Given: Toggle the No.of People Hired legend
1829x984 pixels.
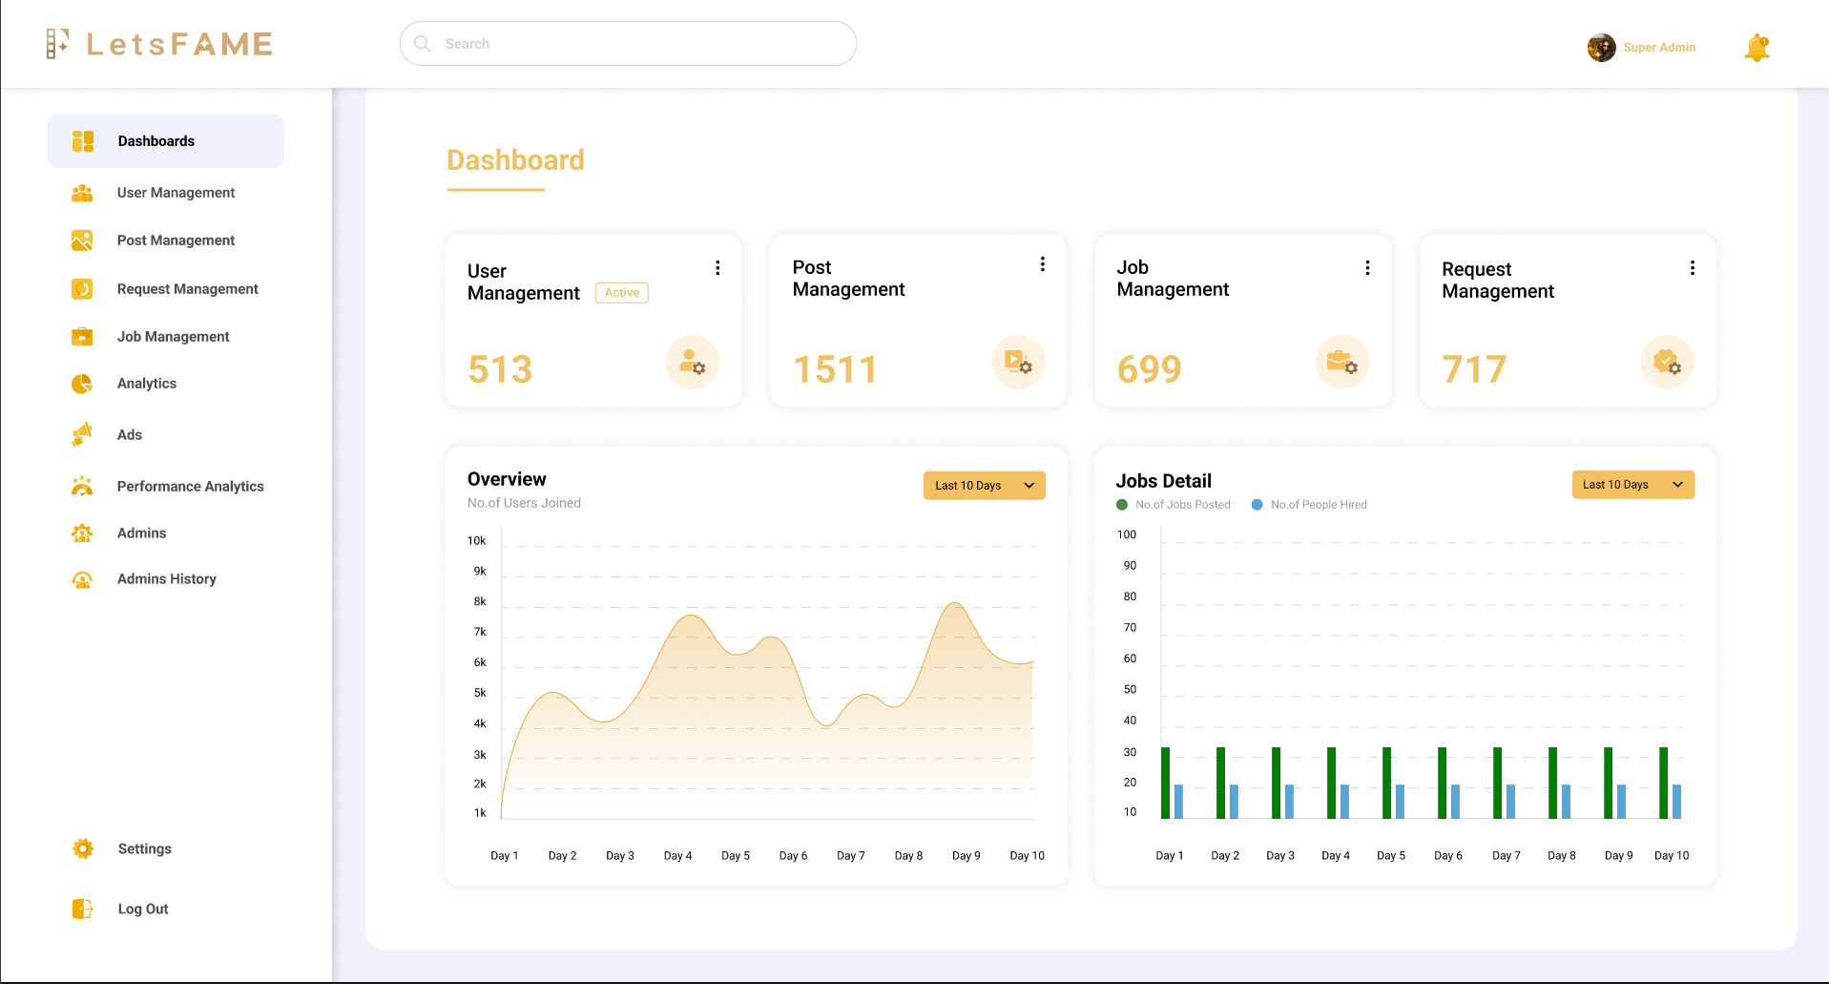Looking at the screenshot, I should (x=1309, y=505).
